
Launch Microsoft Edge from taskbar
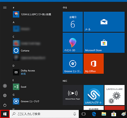click(x=94, y=114)
